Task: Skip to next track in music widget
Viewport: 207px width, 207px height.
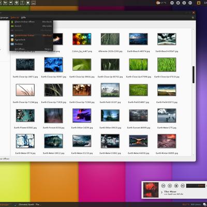Action: (183, 186)
